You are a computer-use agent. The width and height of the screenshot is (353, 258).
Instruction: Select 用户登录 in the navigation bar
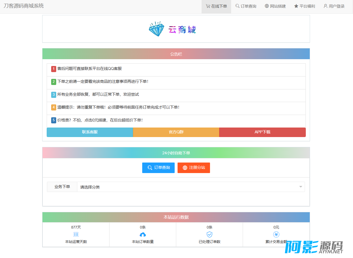(x=334, y=6)
